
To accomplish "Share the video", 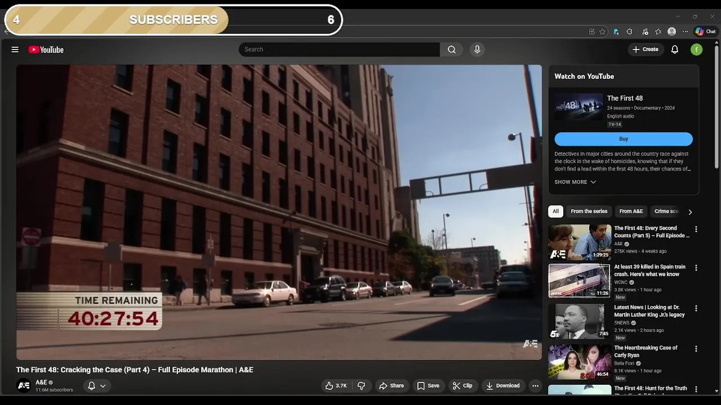I will (x=391, y=386).
